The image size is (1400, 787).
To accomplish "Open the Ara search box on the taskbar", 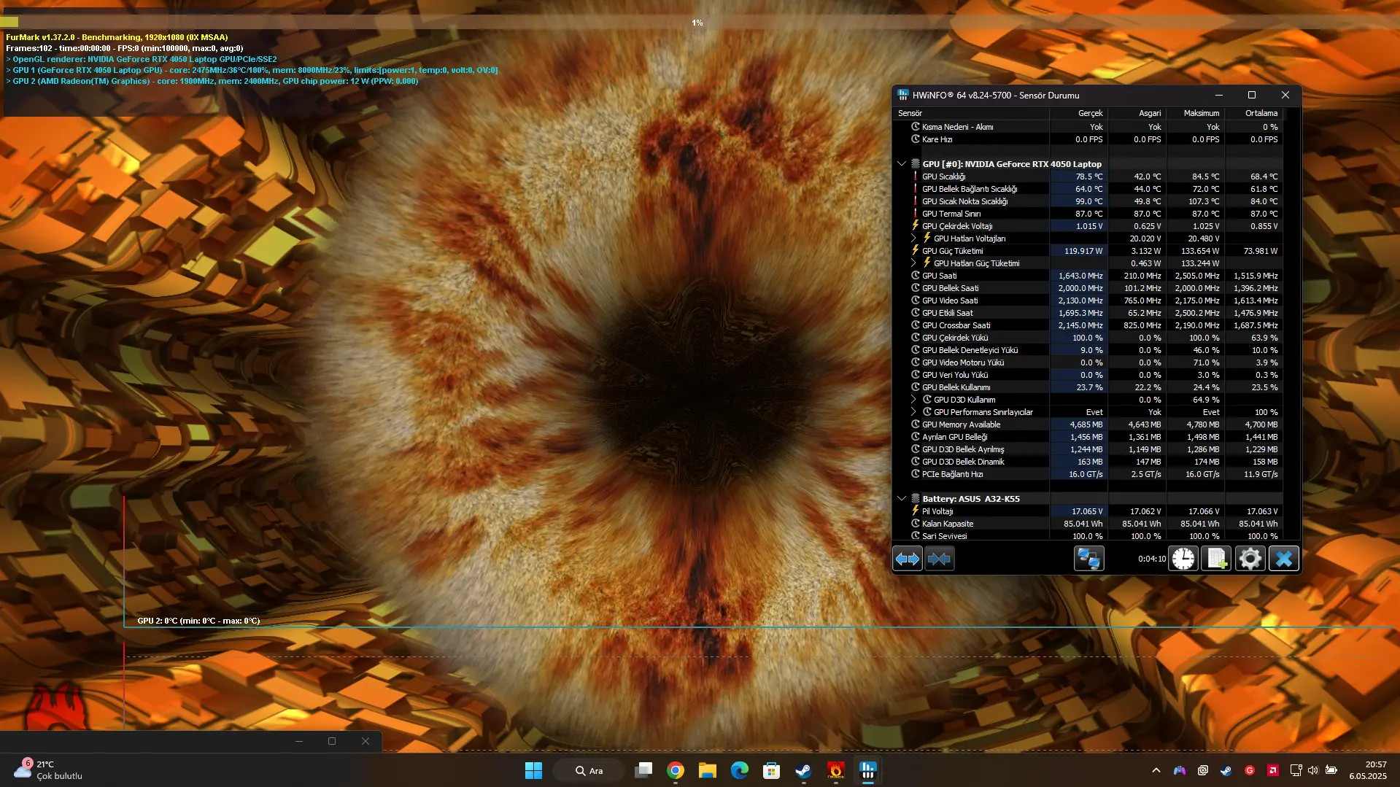I will 589,770.
